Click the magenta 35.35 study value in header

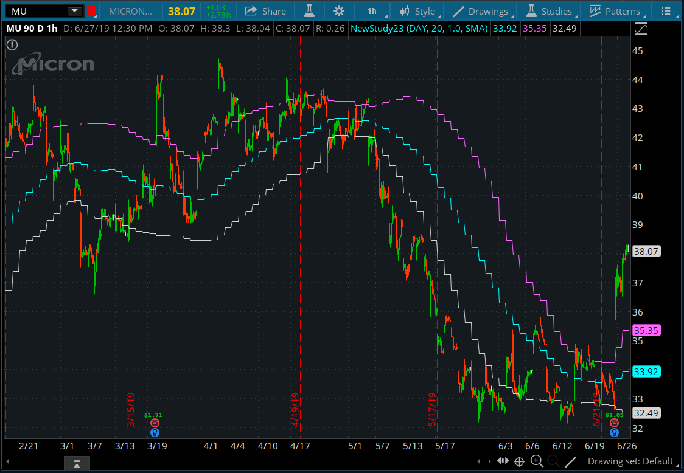535,29
